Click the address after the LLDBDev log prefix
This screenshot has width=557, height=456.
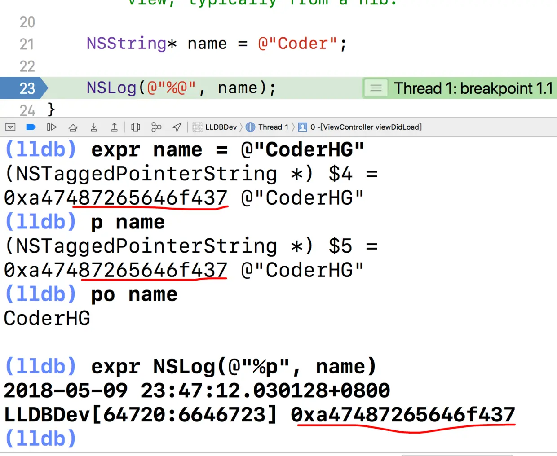[403, 414]
